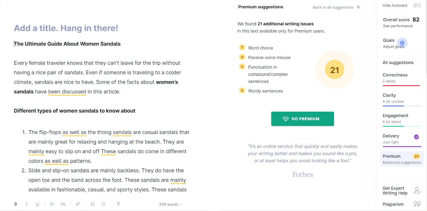Clear text formatting
The image size is (427, 211).
pyautogui.click(x=118, y=204)
